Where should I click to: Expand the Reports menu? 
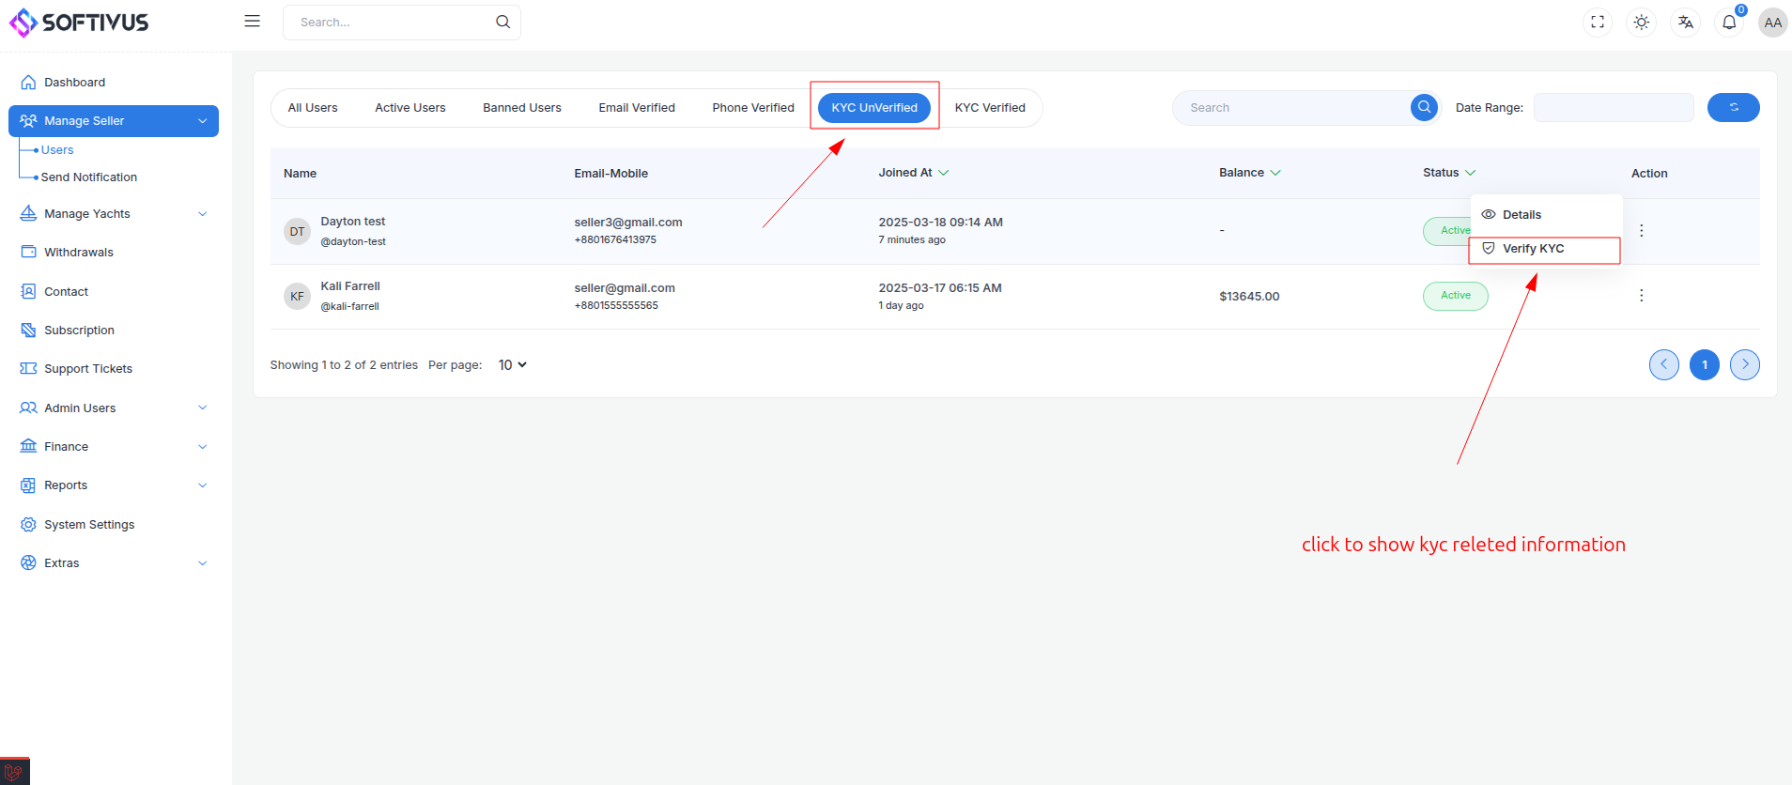click(114, 485)
